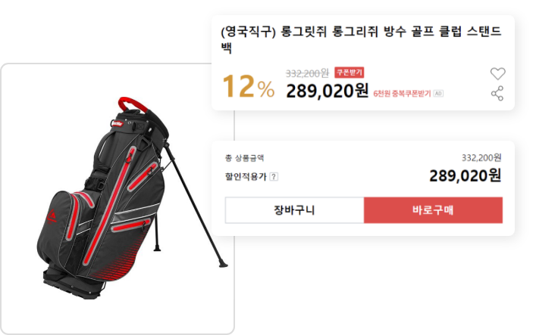536x335 pixels.
Task: Click the red 쿠폰받기 coupon badge
Action: (x=349, y=73)
